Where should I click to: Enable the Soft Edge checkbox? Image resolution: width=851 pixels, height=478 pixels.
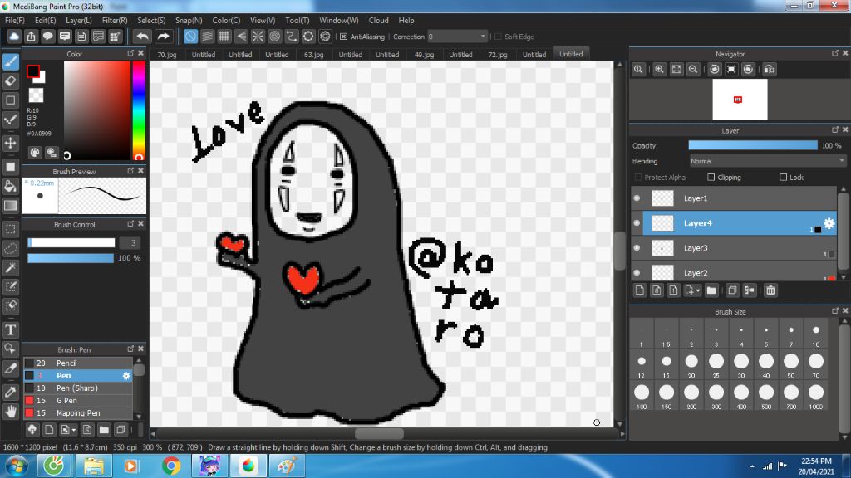tap(499, 37)
